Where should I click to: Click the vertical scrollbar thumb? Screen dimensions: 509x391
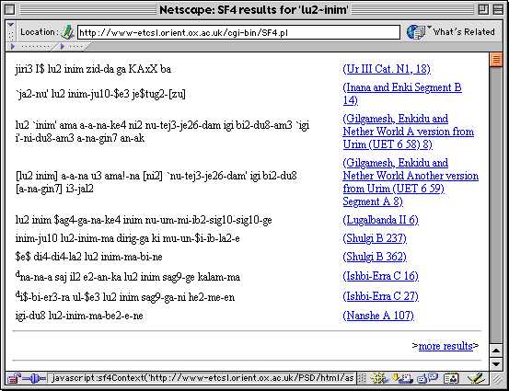pos(496,60)
